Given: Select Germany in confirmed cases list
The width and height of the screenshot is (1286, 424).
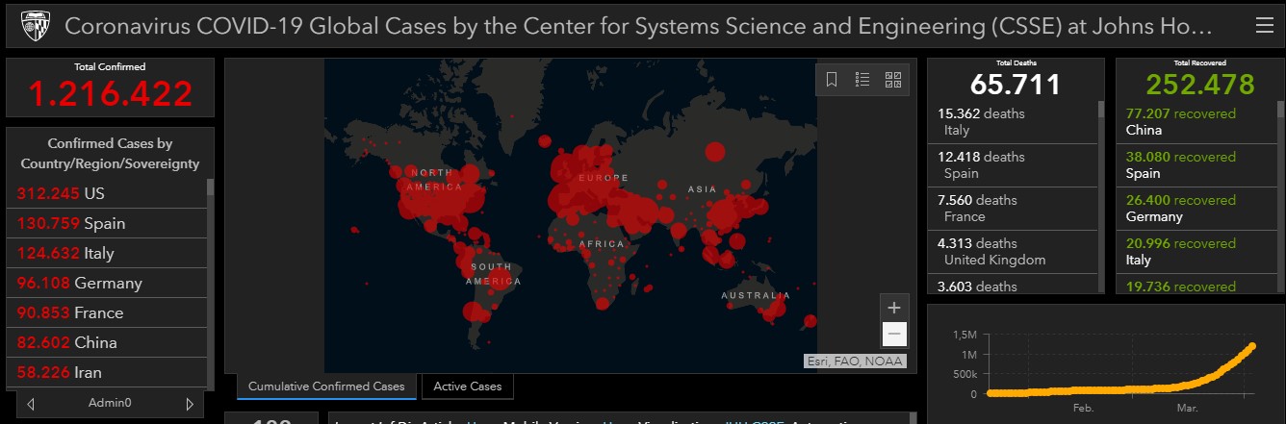Looking at the screenshot, I should 106,283.
